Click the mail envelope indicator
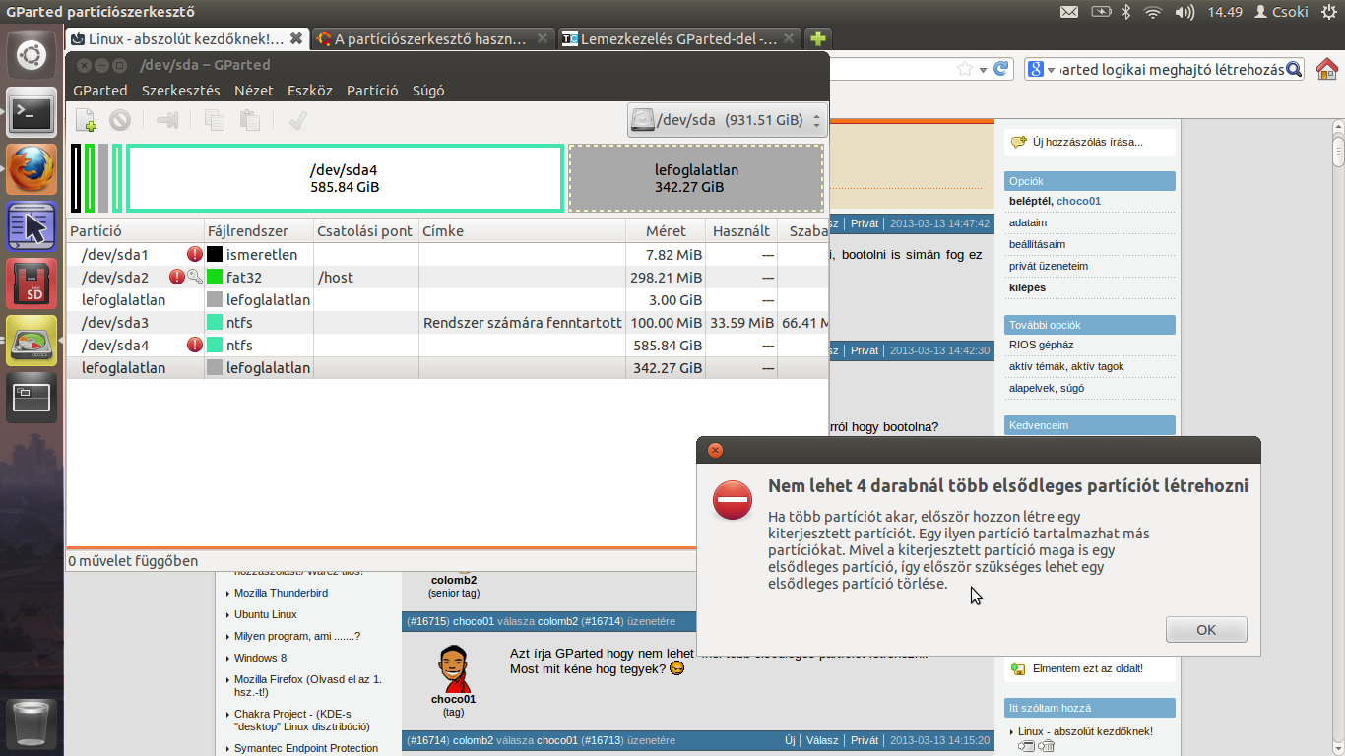The image size is (1345, 756). 1068,12
